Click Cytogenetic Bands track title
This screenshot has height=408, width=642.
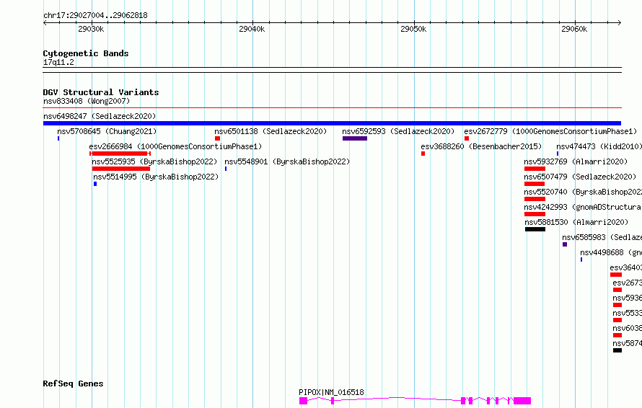point(86,53)
